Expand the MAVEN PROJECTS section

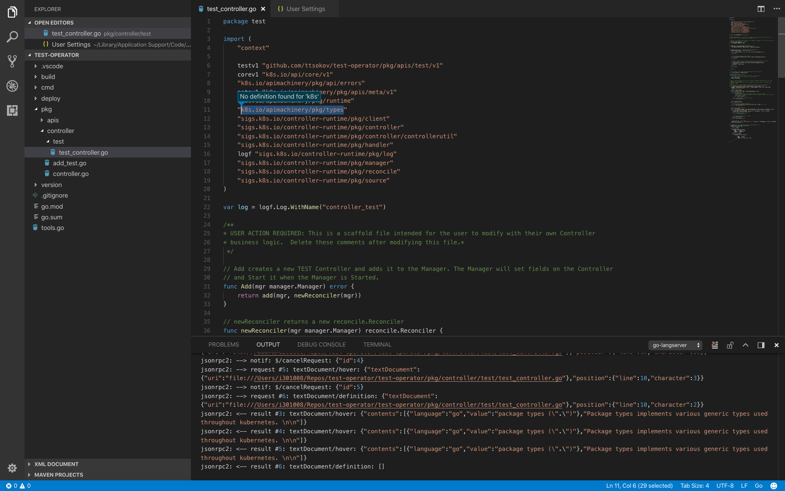[29, 475]
